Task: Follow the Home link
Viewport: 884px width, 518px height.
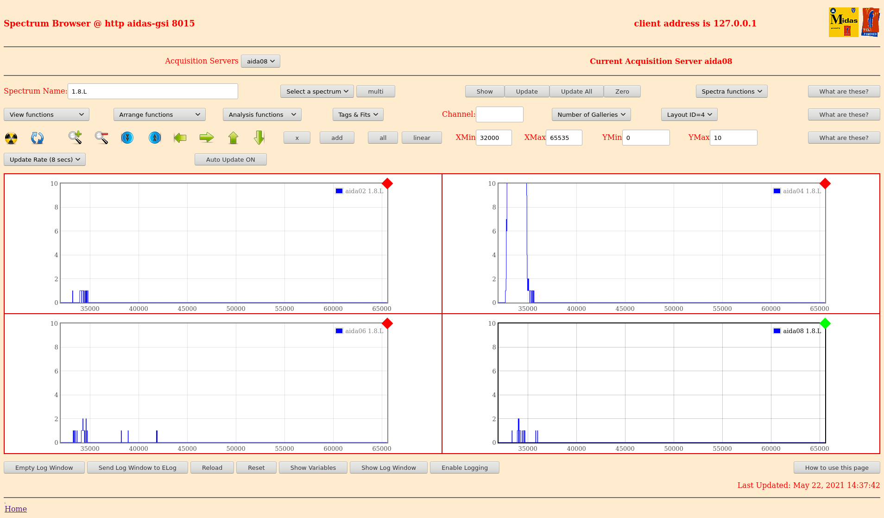Action: coord(16,509)
